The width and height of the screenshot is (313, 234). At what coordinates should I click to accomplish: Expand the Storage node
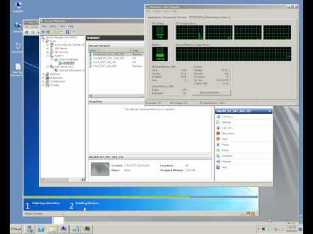[x=43, y=85]
